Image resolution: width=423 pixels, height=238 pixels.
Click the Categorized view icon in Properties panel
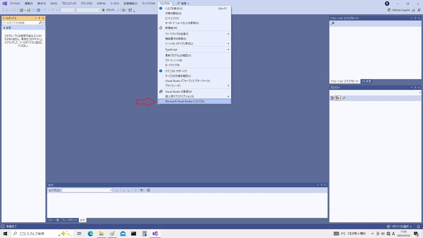click(332, 98)
